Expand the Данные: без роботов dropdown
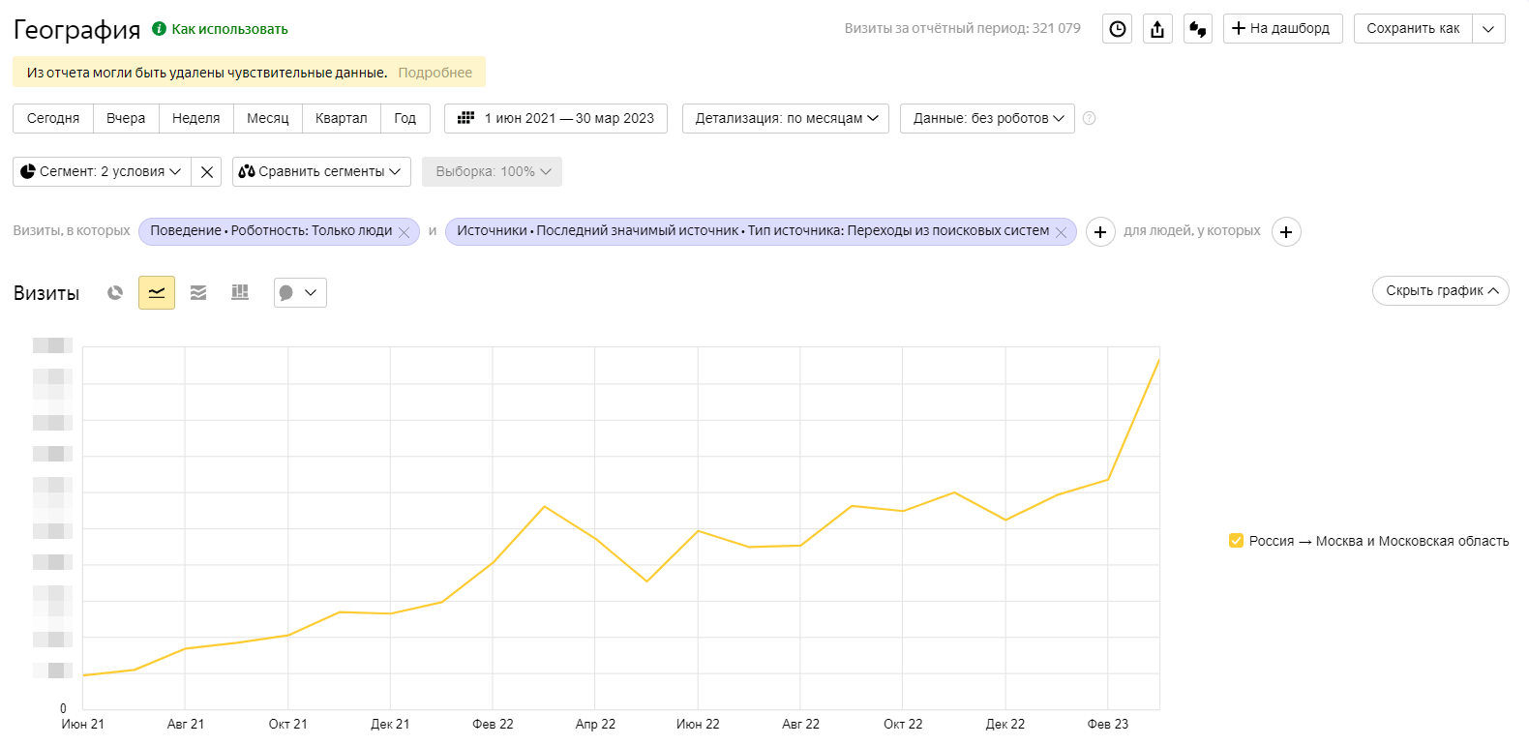 (987, 118)
